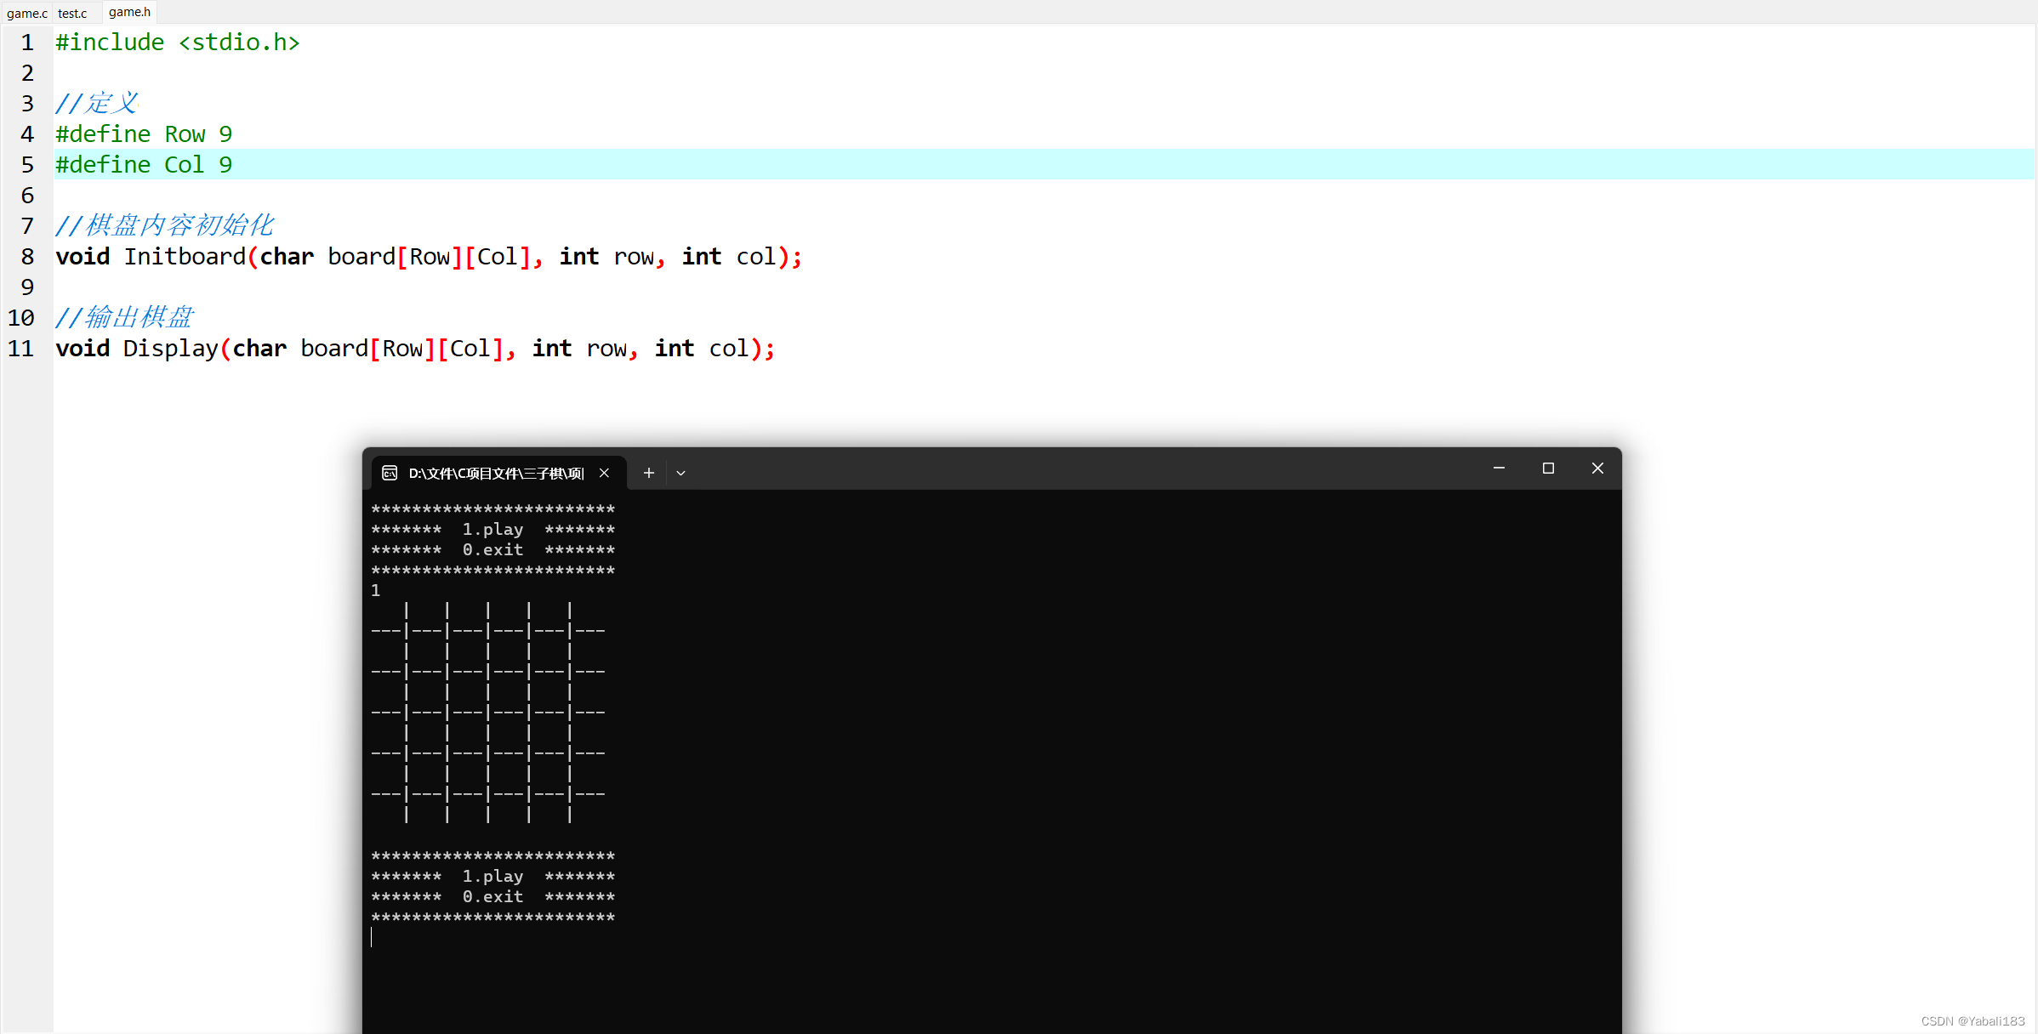2038x1034 pixels.
Task: Click the highlighted #define Col 9 line
Action: (144, 164)
